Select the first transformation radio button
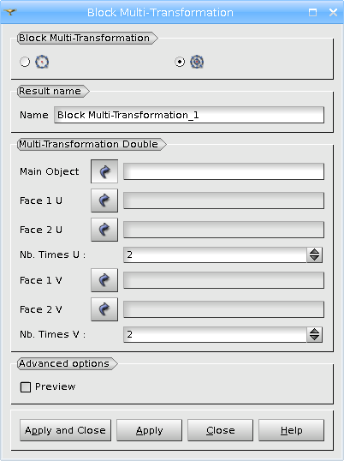344x461 pixels. click(x=25, y=62)
